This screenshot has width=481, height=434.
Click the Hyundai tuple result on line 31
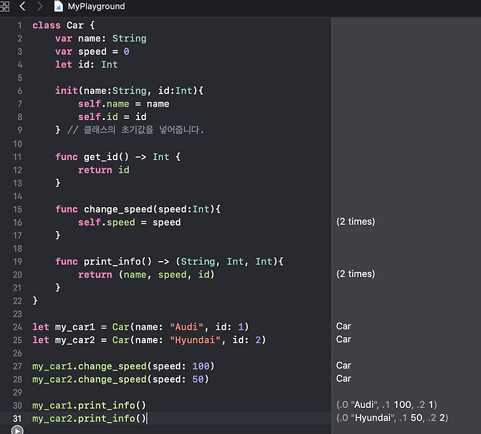click(392, 418)
